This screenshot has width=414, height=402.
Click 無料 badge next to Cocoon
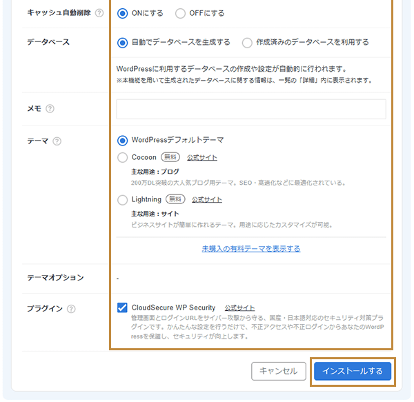[x=170, y=157]
